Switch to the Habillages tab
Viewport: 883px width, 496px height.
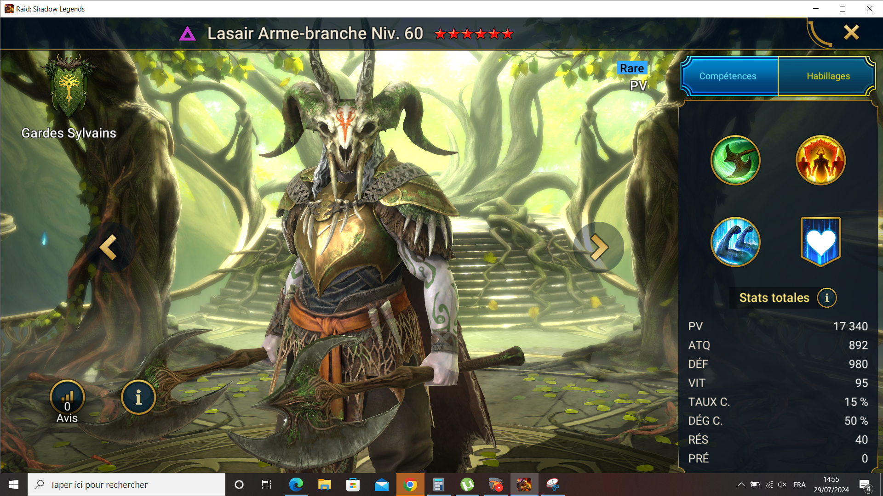point(828,76)
